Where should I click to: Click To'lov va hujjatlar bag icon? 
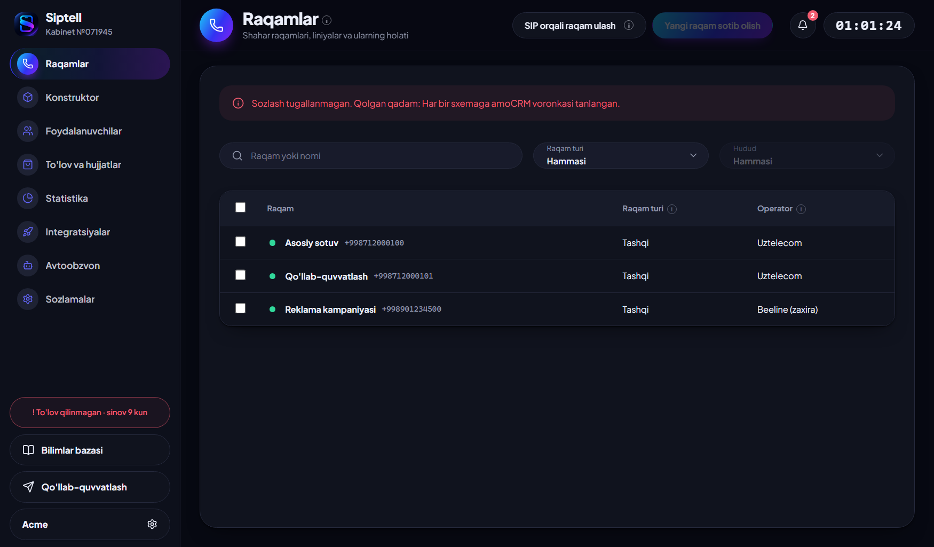click(28, 165)
